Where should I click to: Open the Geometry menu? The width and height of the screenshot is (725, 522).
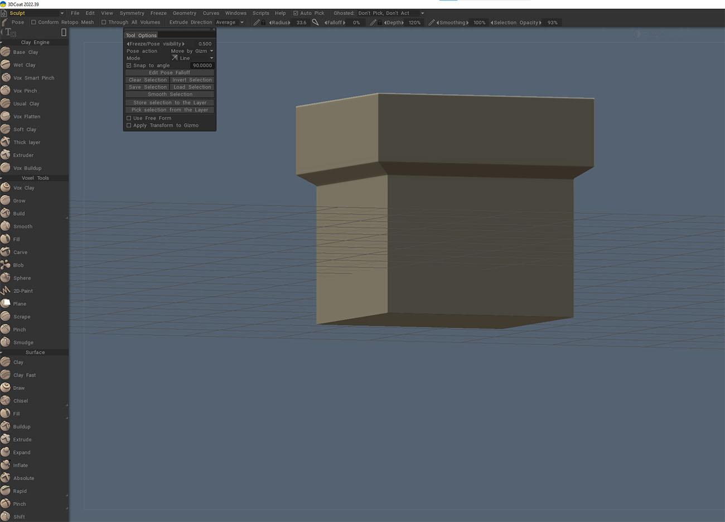click(x=185, y=13)
